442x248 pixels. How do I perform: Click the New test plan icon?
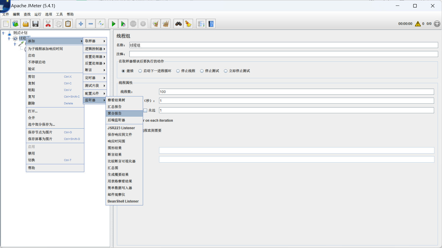(6, 24)
